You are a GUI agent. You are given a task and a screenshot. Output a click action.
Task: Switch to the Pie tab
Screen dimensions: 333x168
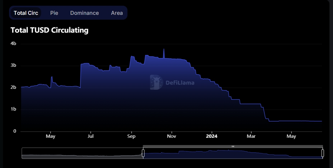point(54,13)
